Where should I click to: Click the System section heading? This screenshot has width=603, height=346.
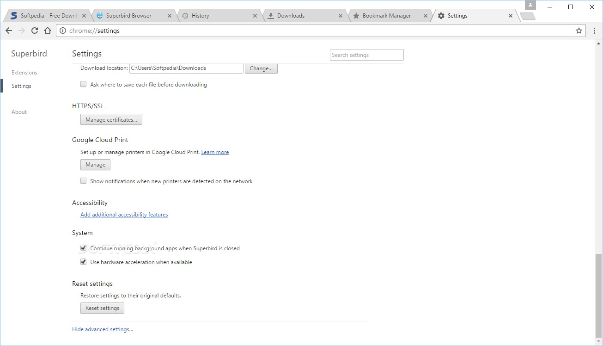coord(82,233)
